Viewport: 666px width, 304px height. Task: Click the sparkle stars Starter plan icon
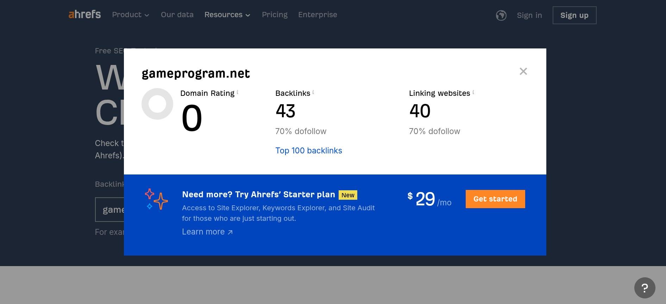(156, 199)
